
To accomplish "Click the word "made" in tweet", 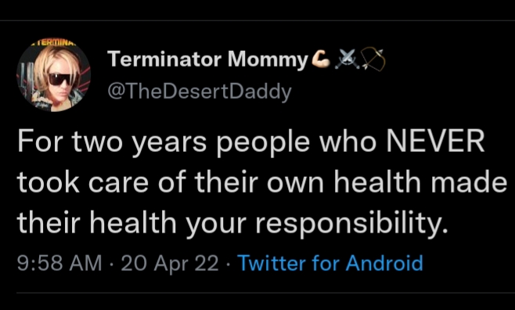I will point(469,182).
